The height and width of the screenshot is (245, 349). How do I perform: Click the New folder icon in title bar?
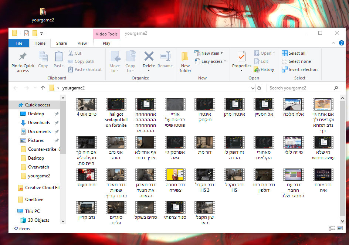35,33
